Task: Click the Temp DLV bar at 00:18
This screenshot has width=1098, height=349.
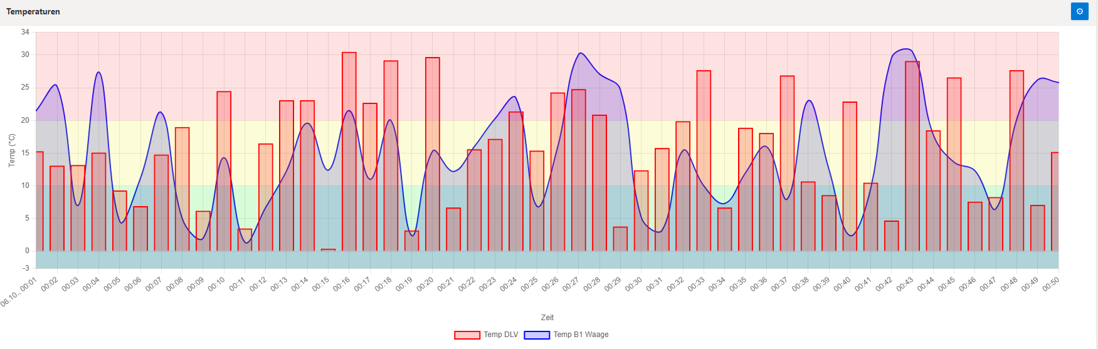Action: click(391, 155)
